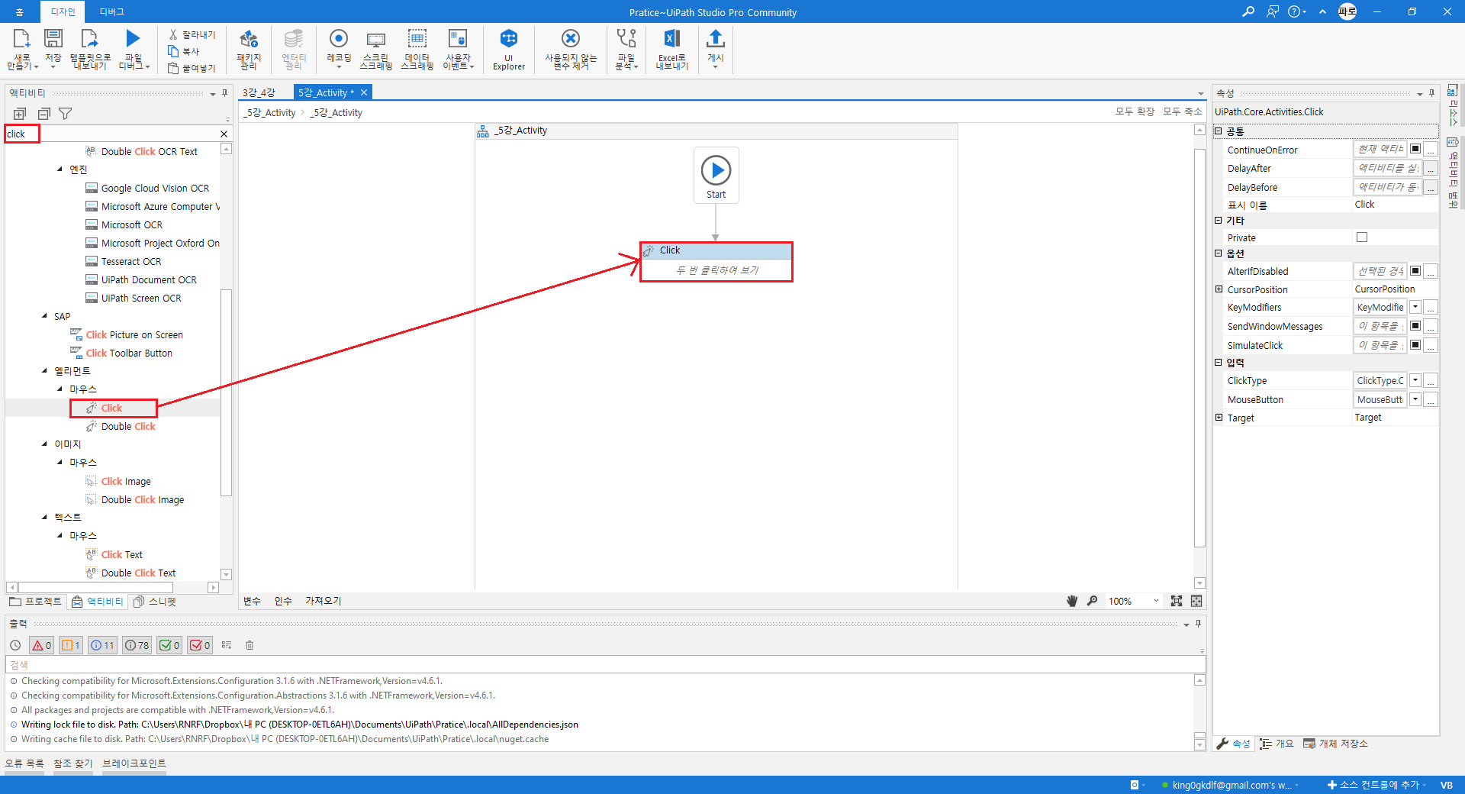Collapse the 옵션 properties section
This screenshot has width=1465, height=794.
(1219, 253)
